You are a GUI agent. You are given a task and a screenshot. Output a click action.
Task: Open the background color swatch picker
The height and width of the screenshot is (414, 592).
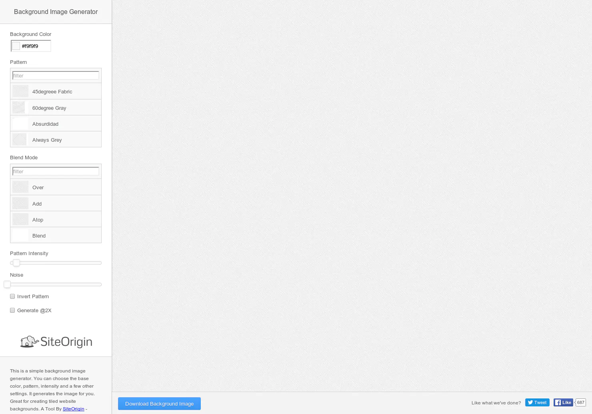[x=16, y=46]
